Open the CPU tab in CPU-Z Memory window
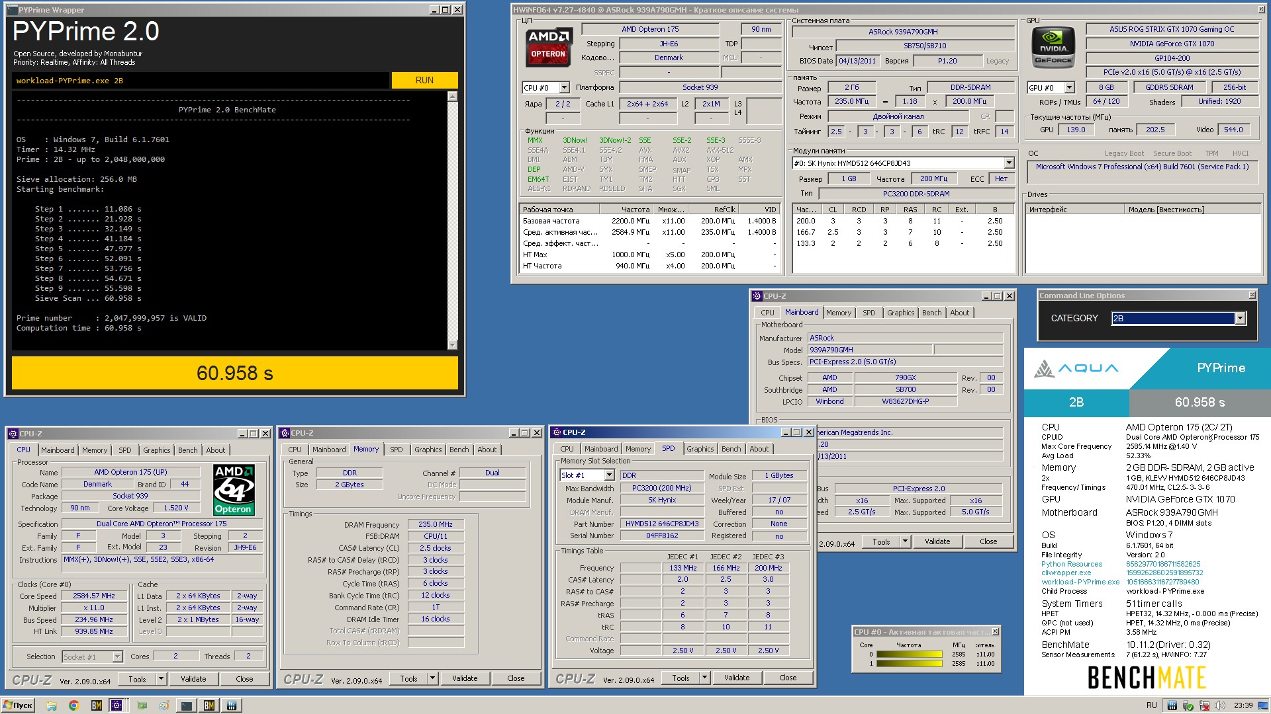1271x714 pixels. (295, 450)
